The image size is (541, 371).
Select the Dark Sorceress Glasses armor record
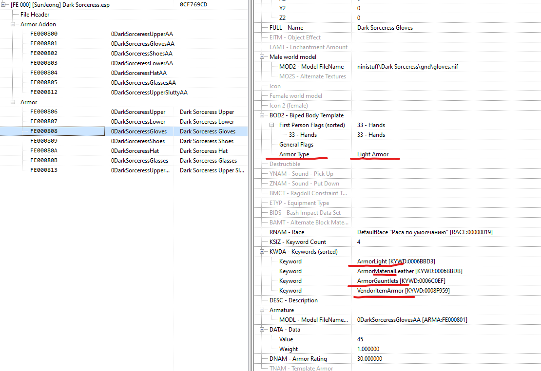click(123, 161)
